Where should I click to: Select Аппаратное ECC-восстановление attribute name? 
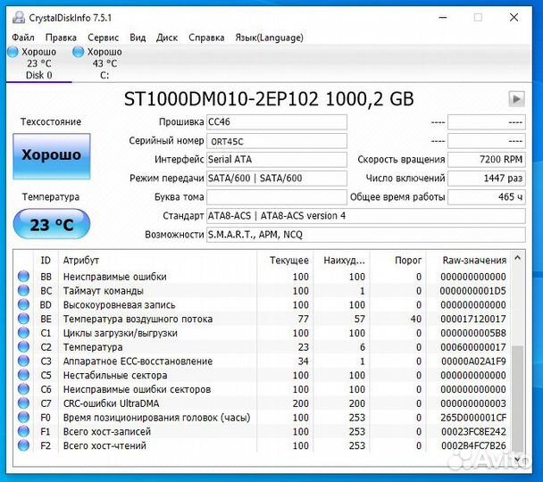[138, 361]
